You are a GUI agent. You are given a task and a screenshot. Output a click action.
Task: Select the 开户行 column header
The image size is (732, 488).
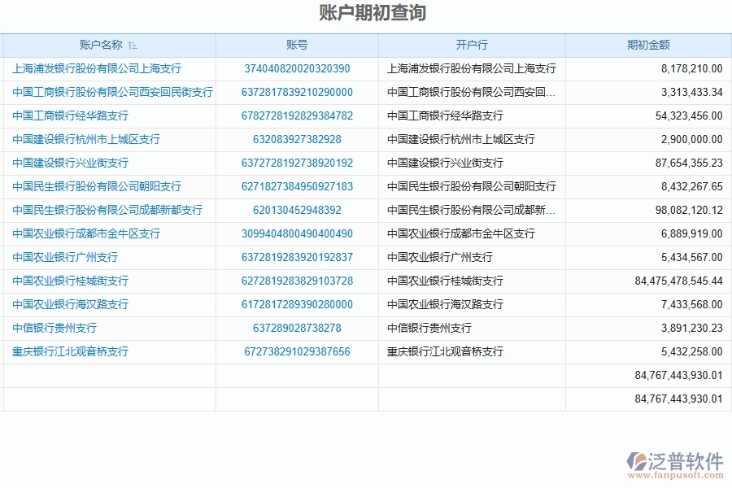(472, 45)
